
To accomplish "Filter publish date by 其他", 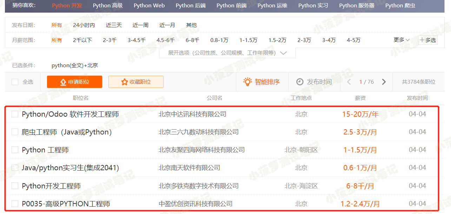I will [191, 25].
